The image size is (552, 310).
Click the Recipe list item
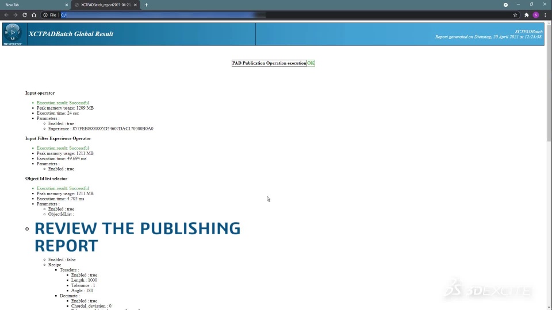pyautogui.click(x=55, y=265)
